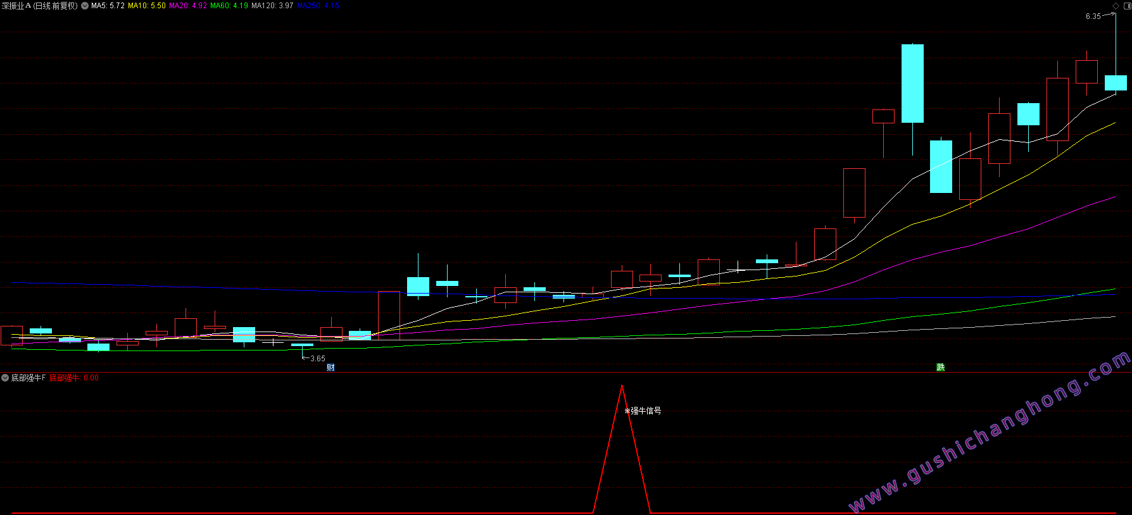Click the magenta MA20: 4.92 label

188,6
